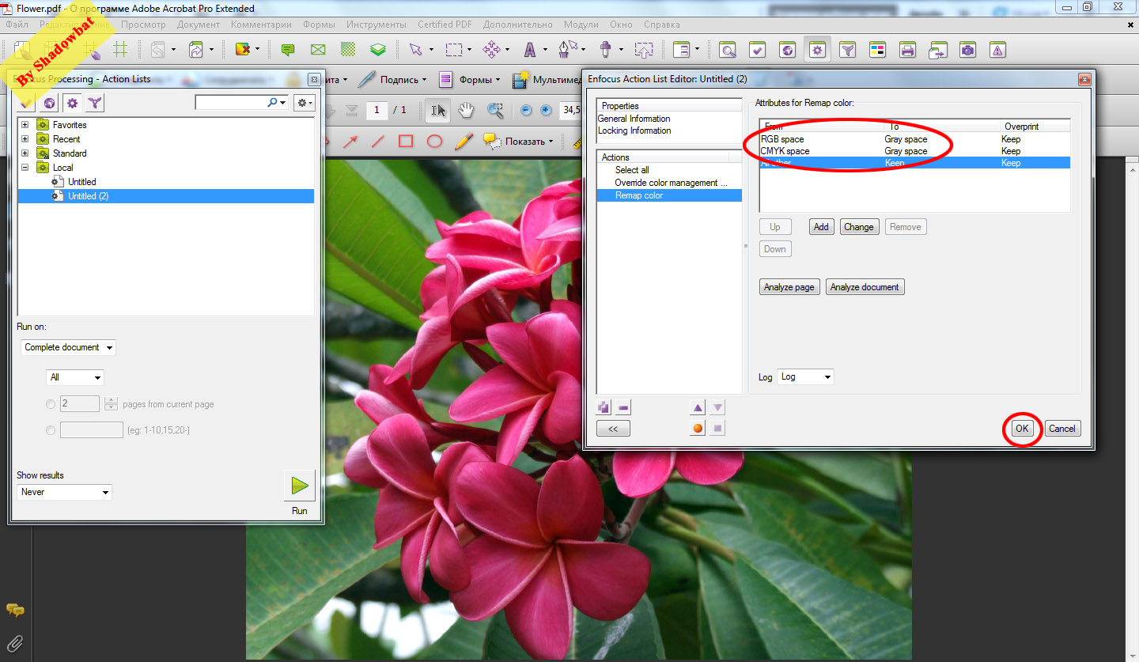Select the red oval drawing tool
This screenshot has height=662, width=1139.
tap(434, 142)
